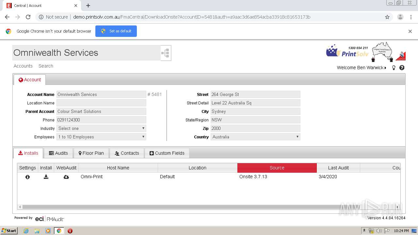
Task: Click the Account Name field
Action: click(101, 94)
